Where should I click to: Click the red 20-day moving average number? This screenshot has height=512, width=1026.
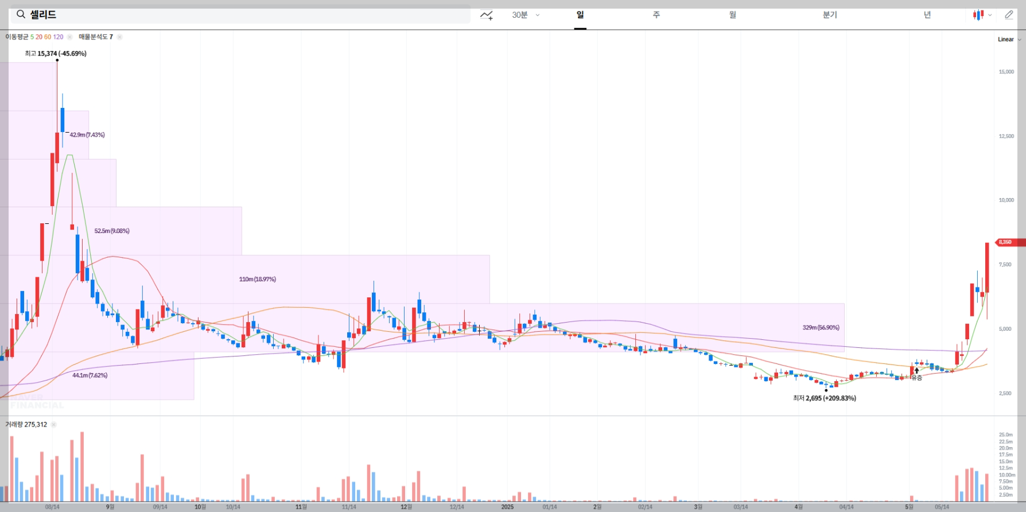39,37
